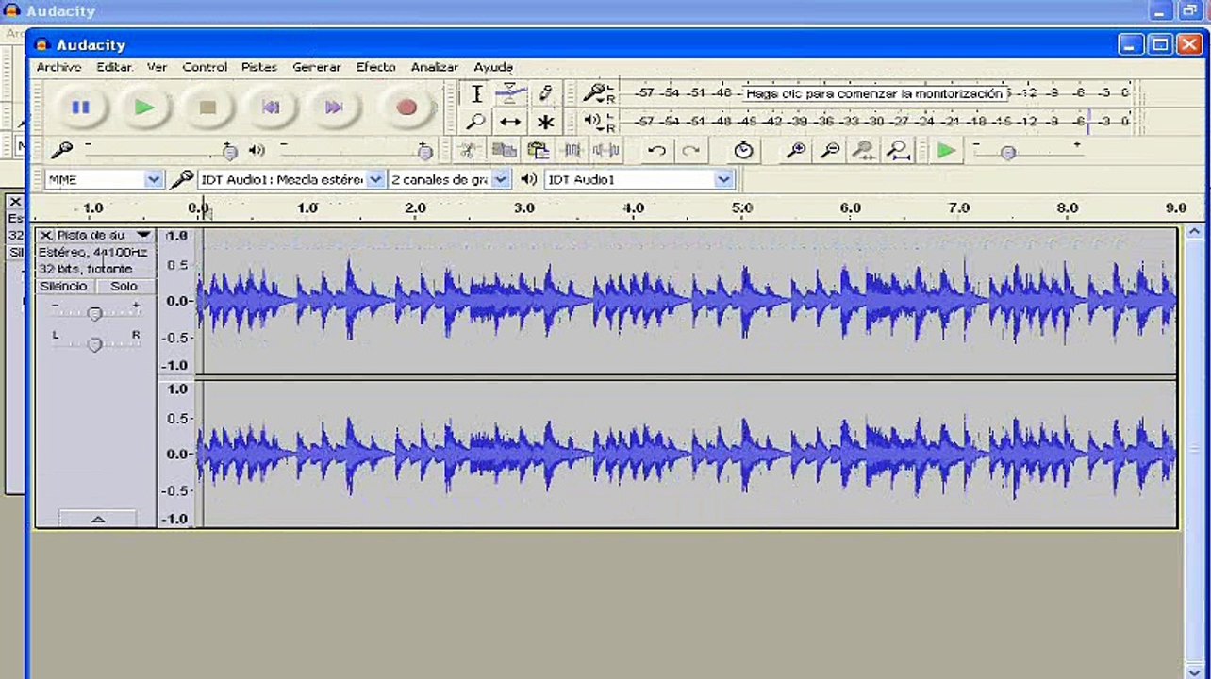Fit whole project in window
The width and height of the screenshot is (1211, 679).
click(898, 150)
